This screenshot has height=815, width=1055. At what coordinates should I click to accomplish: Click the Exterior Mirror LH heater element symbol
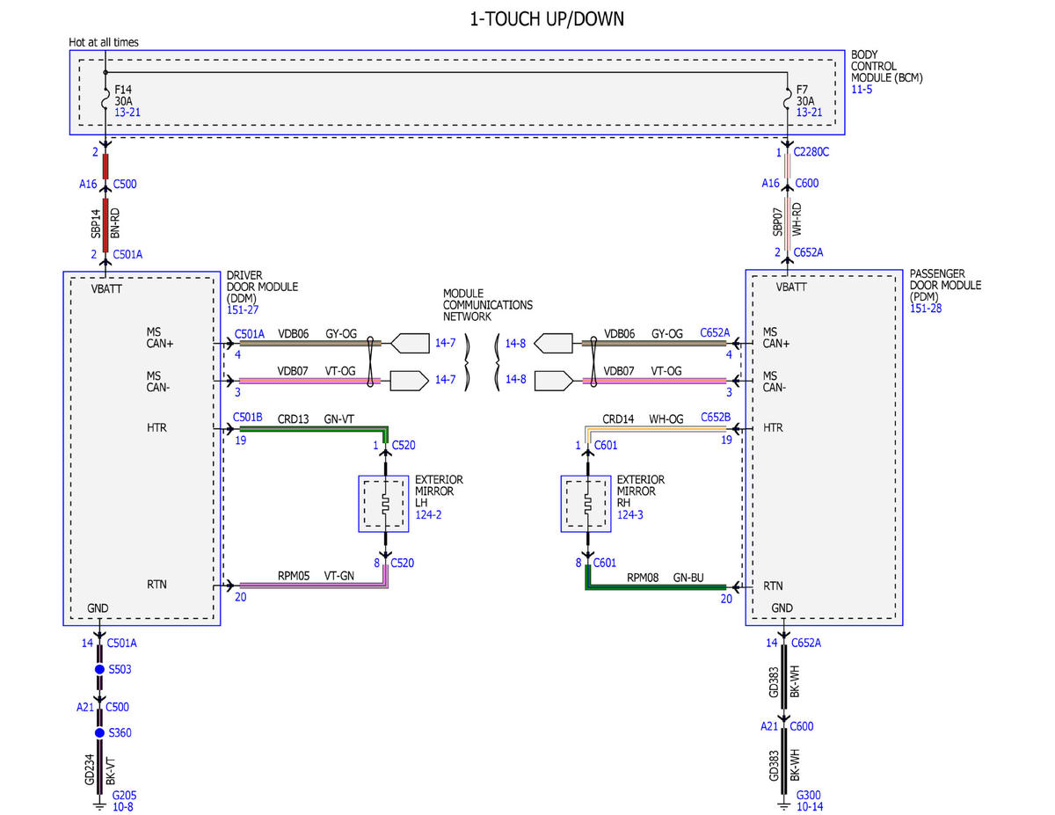(384, 505)
